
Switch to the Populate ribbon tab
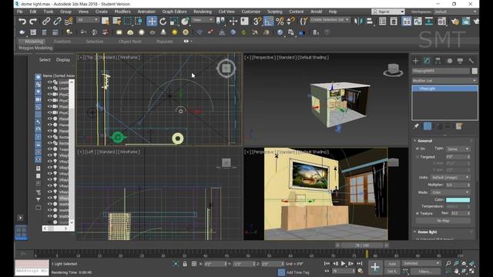(164, 42)
